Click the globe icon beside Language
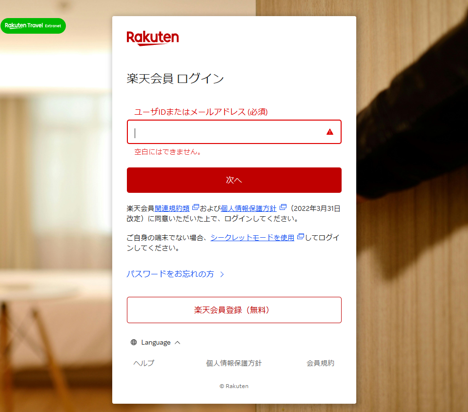 (134, 342)
